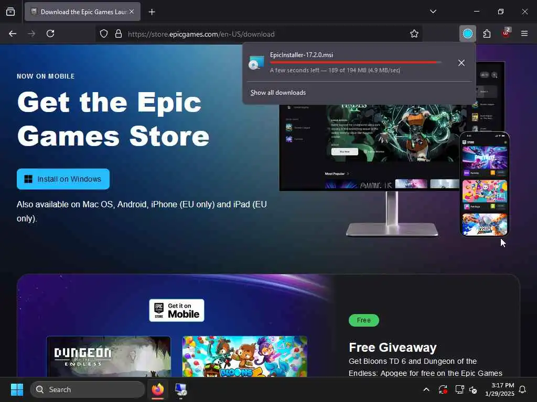The width and height of the screenshot is (537, 402).
Task: Toggle the downloads toolbar button
Action: click(x=467, y=33)
